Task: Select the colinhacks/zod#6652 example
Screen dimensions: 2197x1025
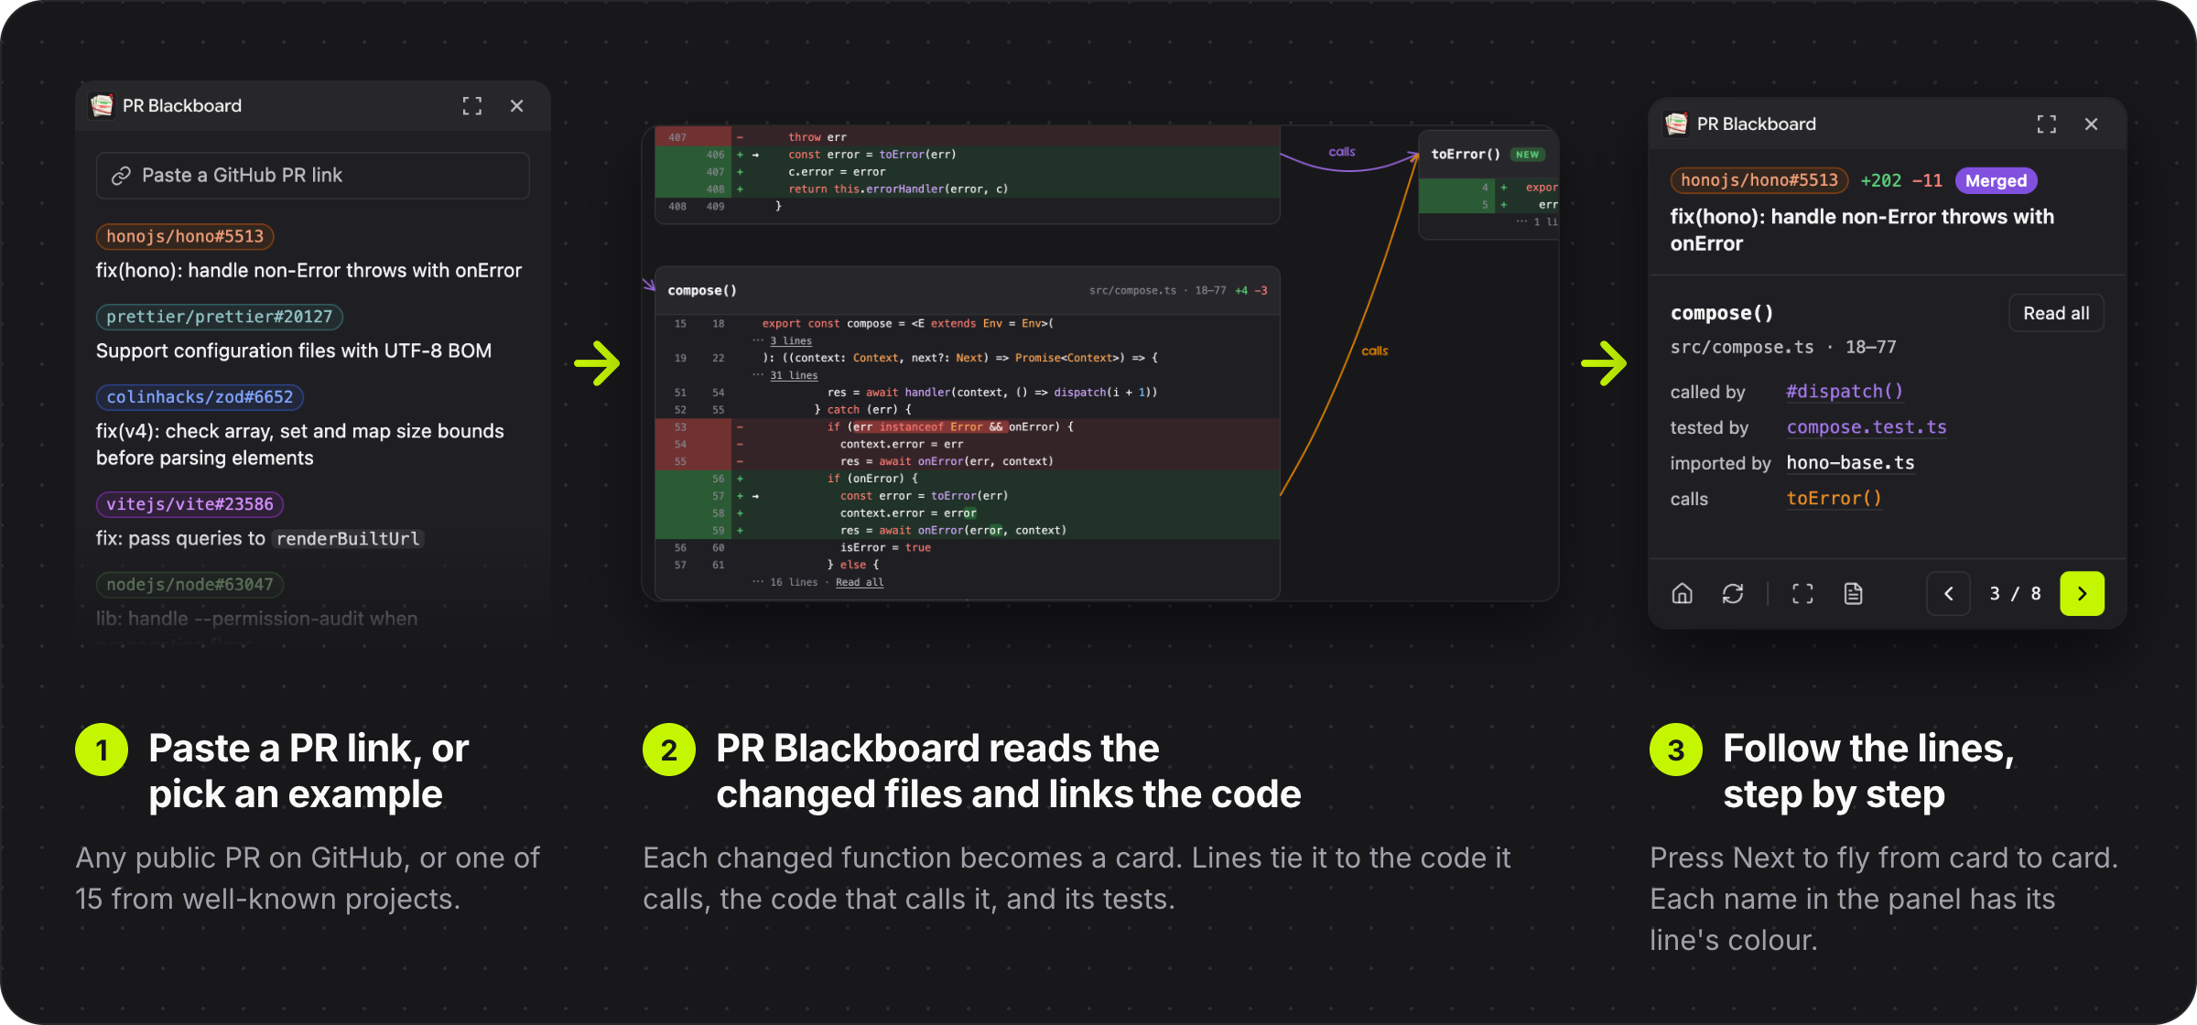Action: point(200,397)
